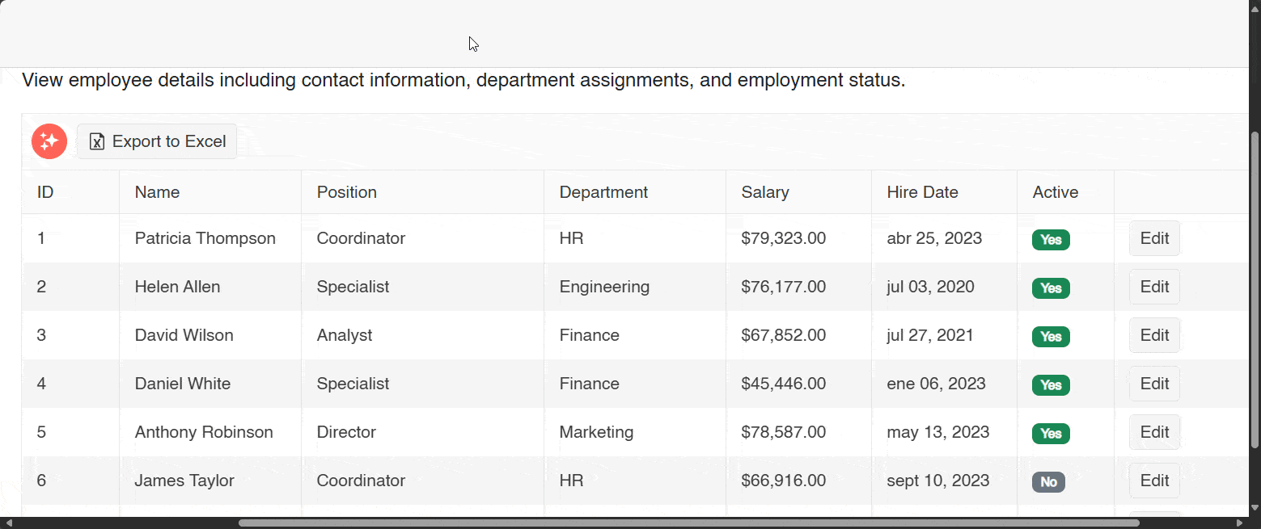The height and width of the screenshot is (529, 1261).
Task: Click the vertical scrollbar down arrow
Action: (1255, 509)
